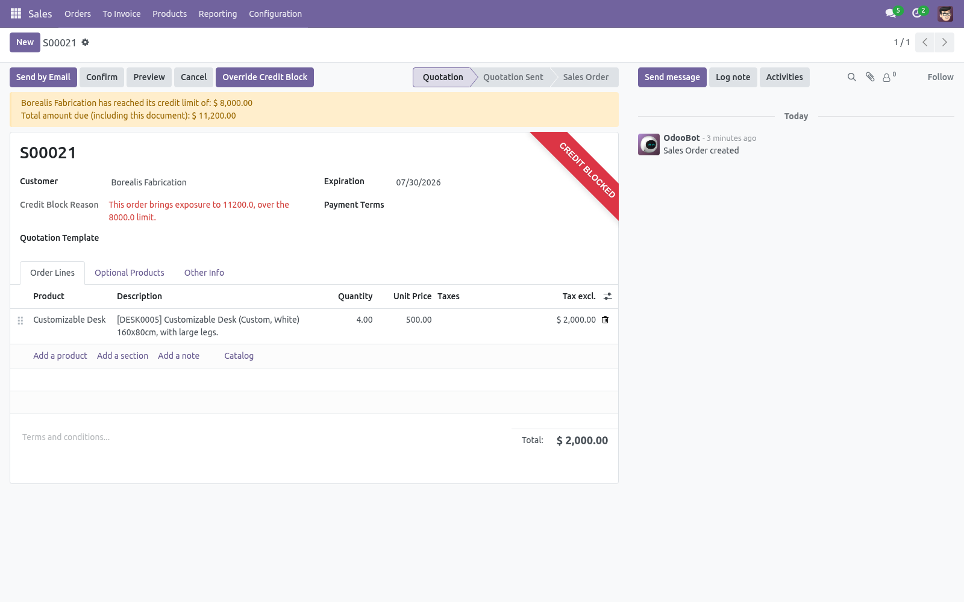Open Orders menu
Image resolution: width=964 pixels, height=602 pixels.
pos(78,13)
